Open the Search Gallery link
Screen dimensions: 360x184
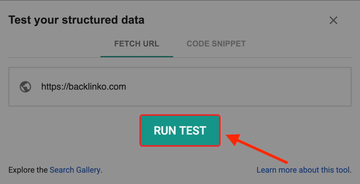point(75,170)
